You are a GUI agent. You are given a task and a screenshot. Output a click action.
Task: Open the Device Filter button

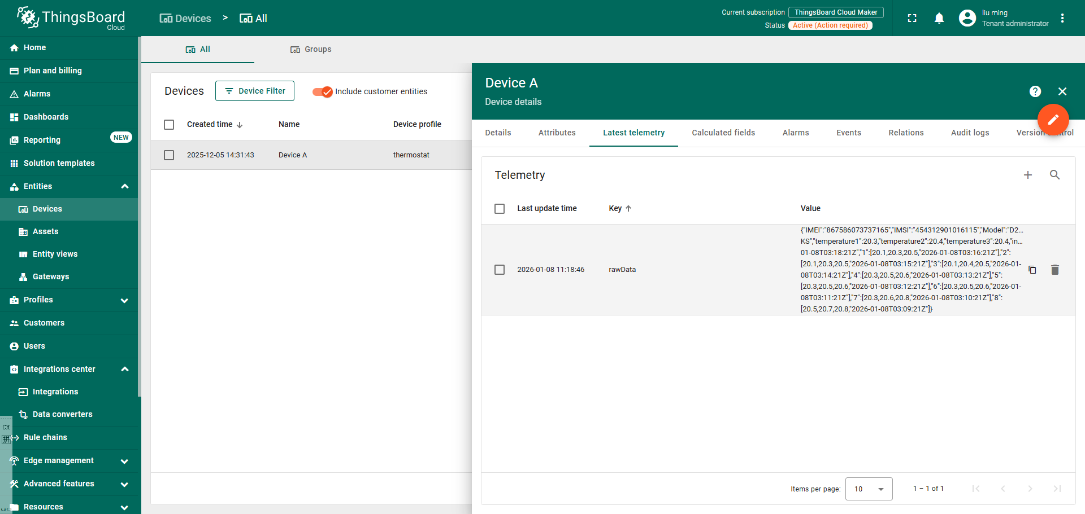255,91
